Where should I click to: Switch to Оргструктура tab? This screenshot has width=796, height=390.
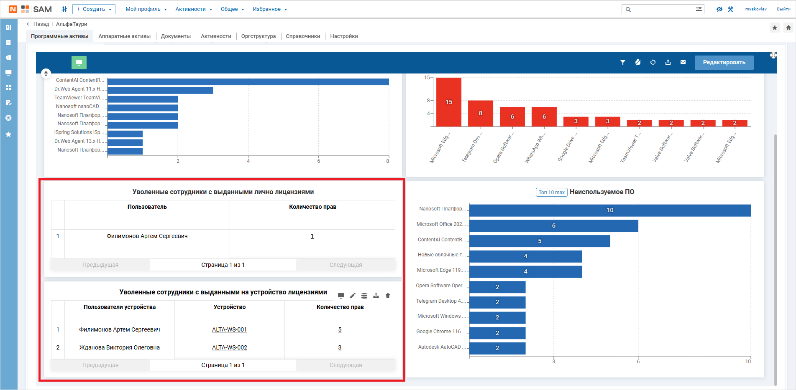[259, 36]
